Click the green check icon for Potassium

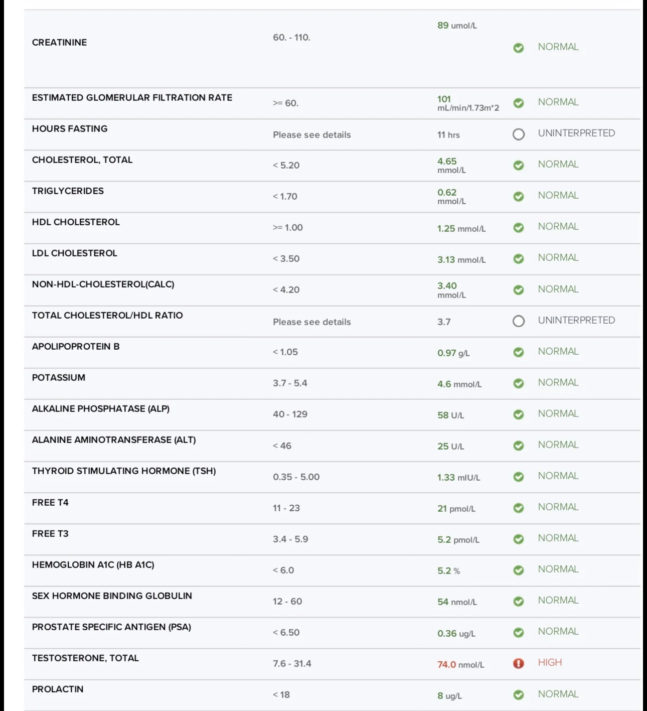tap(519, 383)
